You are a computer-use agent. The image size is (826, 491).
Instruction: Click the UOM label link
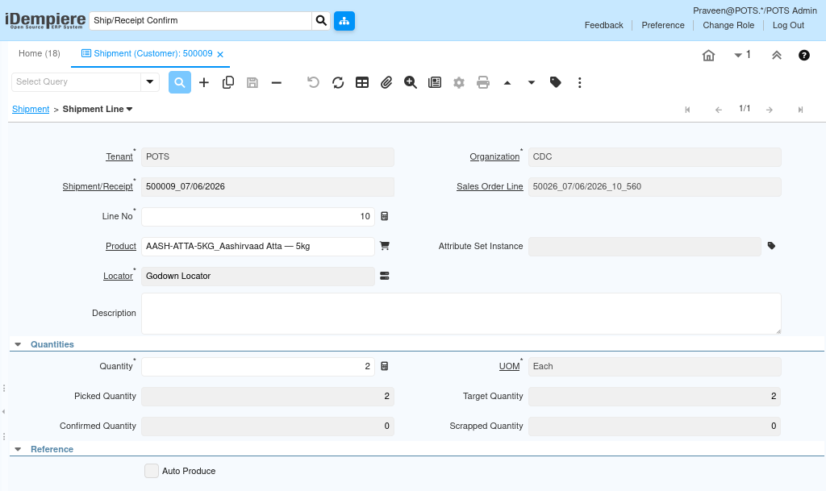pos(510,366)
